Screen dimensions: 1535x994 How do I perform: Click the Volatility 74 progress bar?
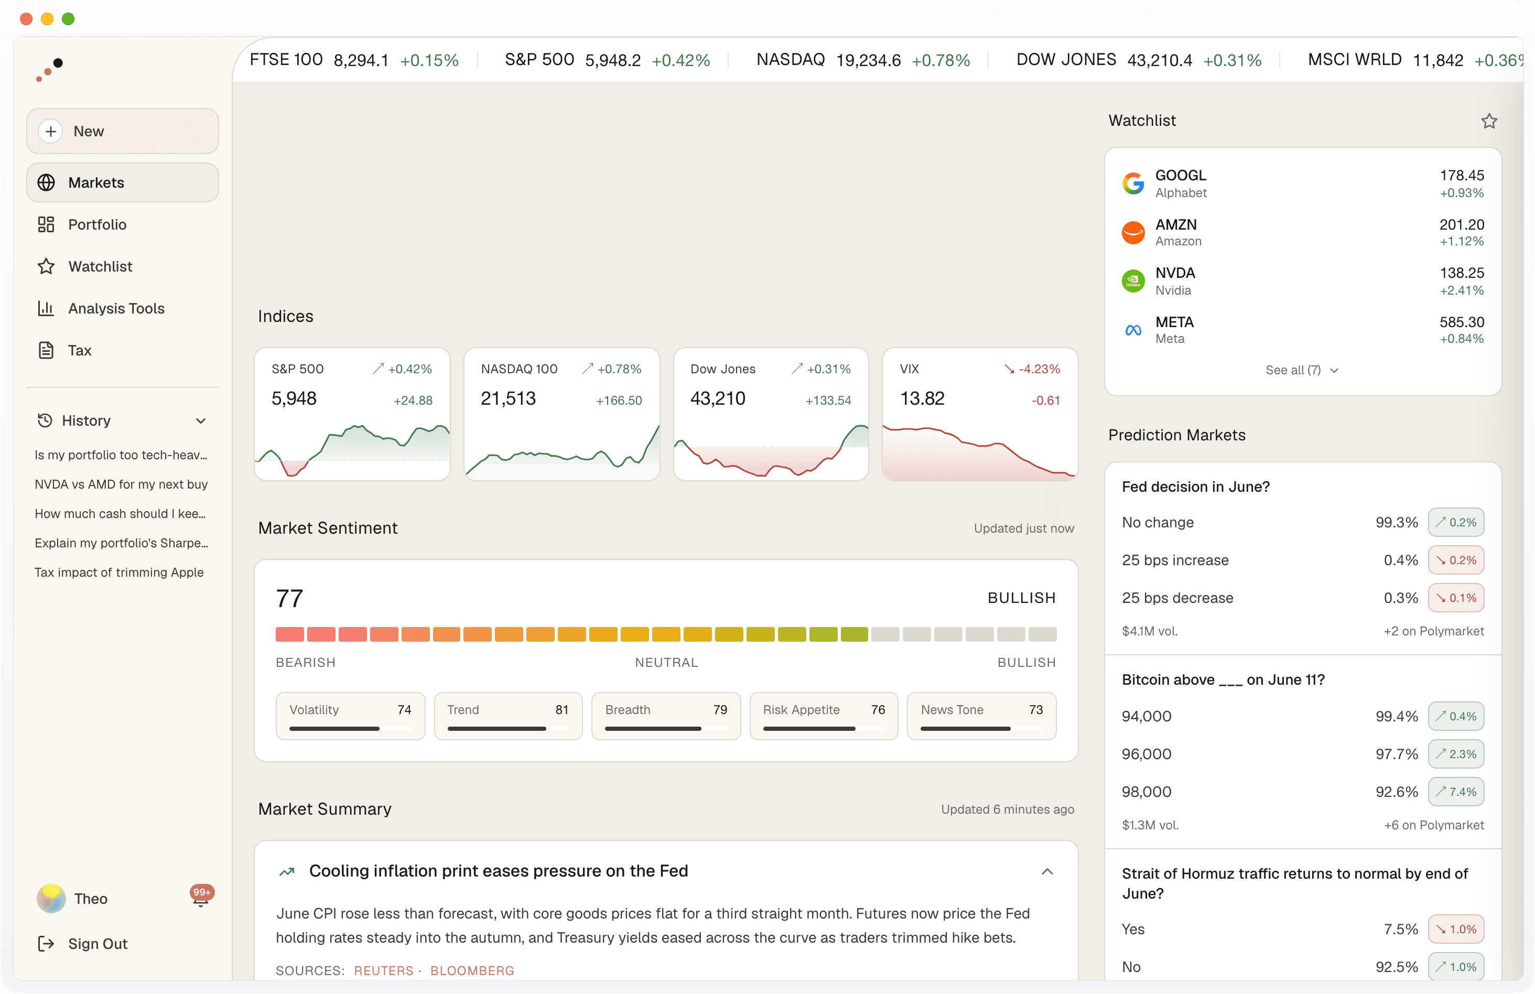coord(350,729)
